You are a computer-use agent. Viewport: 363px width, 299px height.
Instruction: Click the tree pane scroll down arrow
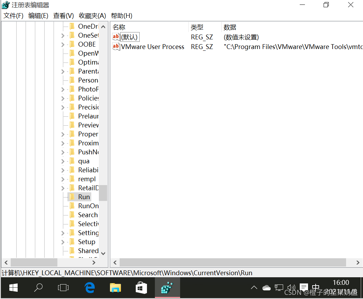click(x=103, y=253)
